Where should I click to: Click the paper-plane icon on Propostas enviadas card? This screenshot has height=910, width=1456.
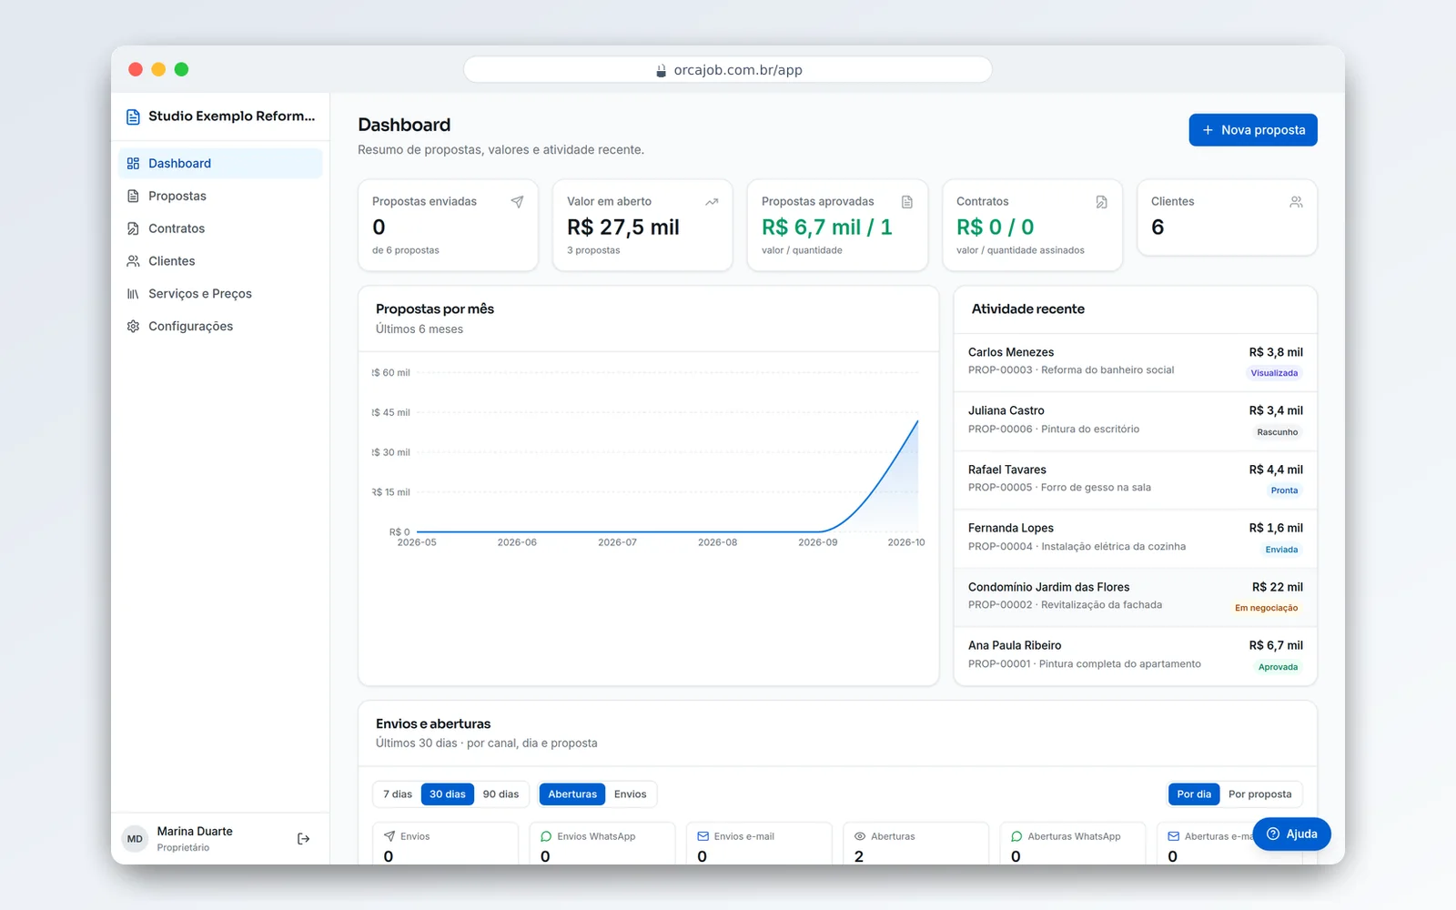tap(517, 202)
